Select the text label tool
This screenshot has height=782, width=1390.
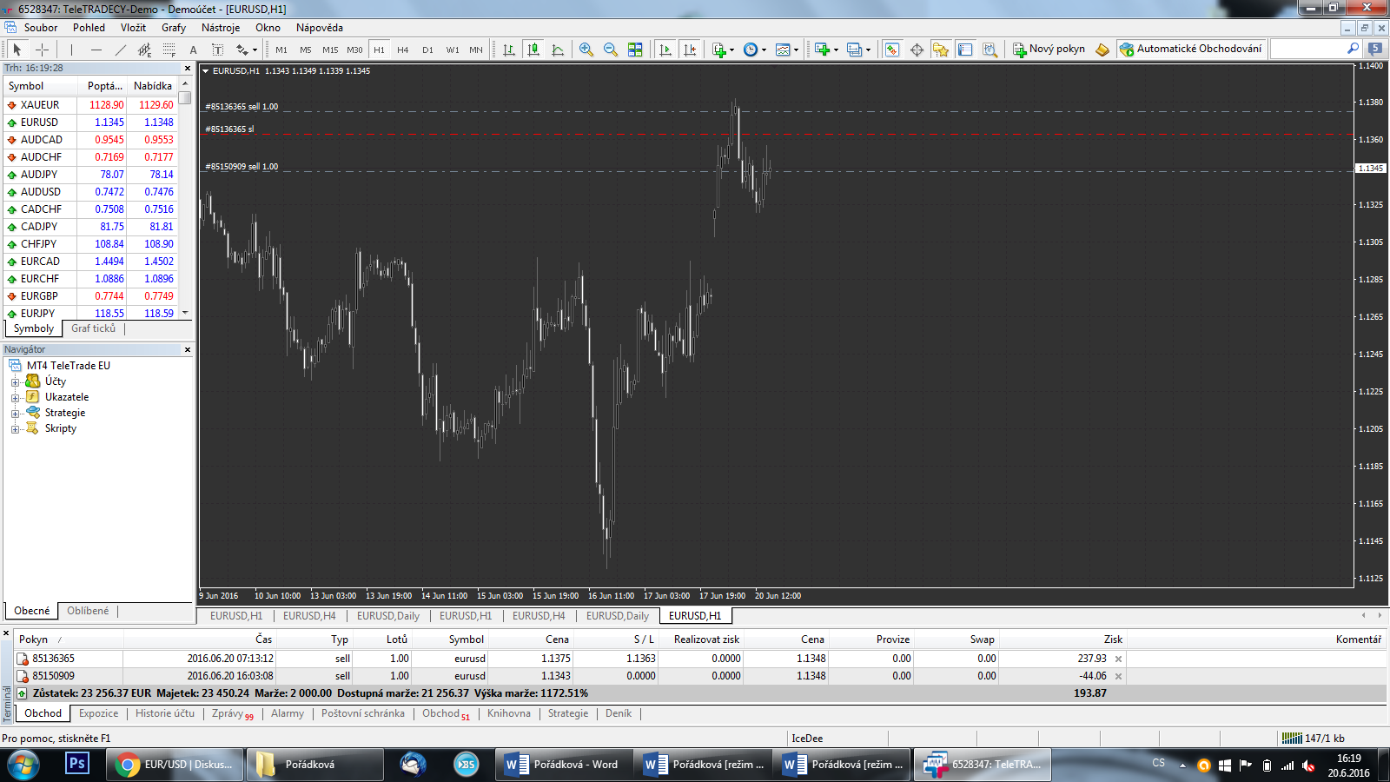click(x=217, y=50)
